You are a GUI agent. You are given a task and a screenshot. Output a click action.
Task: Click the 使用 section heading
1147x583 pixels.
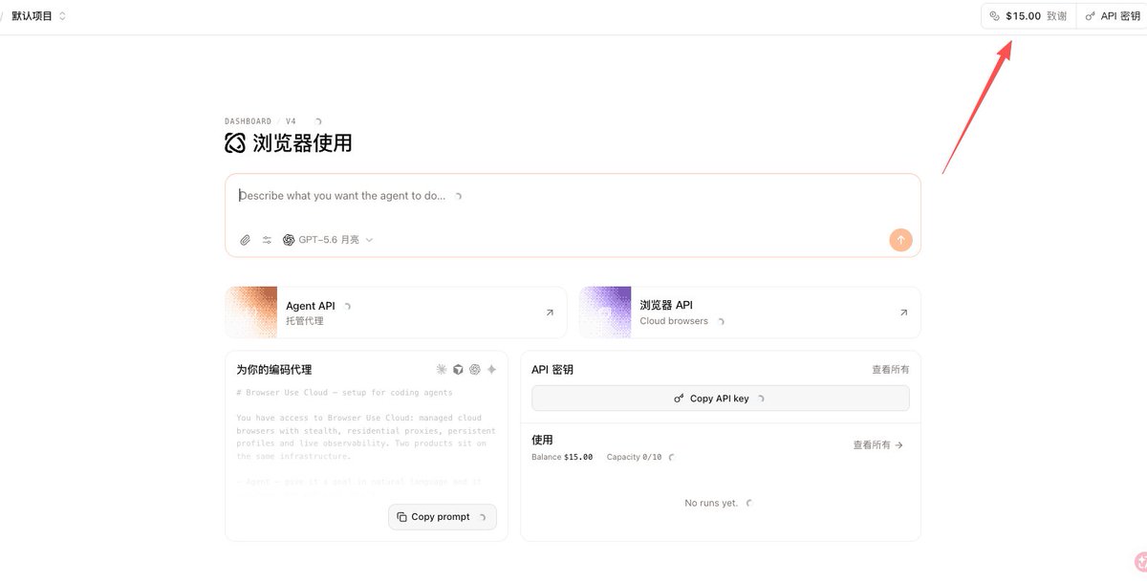point(542,441)
